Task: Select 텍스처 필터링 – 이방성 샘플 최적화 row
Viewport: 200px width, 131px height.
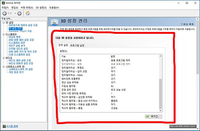Action: pos(109,104)
